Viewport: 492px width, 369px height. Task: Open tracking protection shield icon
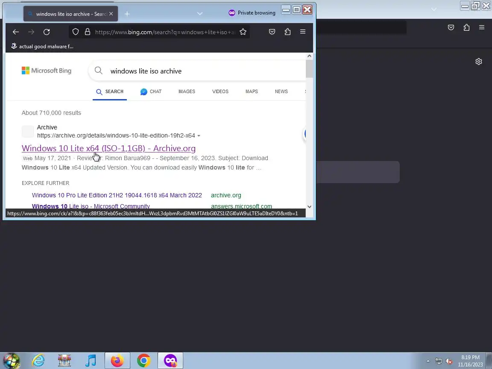[x=76, y=32]
